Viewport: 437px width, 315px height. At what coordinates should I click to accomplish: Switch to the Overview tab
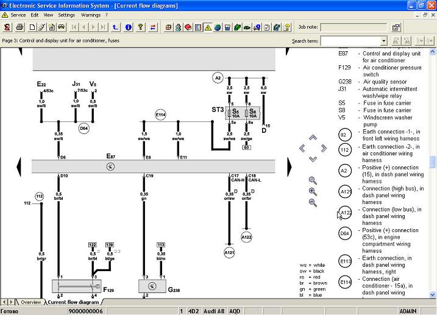pyautogui.click(x=30, y=302)
